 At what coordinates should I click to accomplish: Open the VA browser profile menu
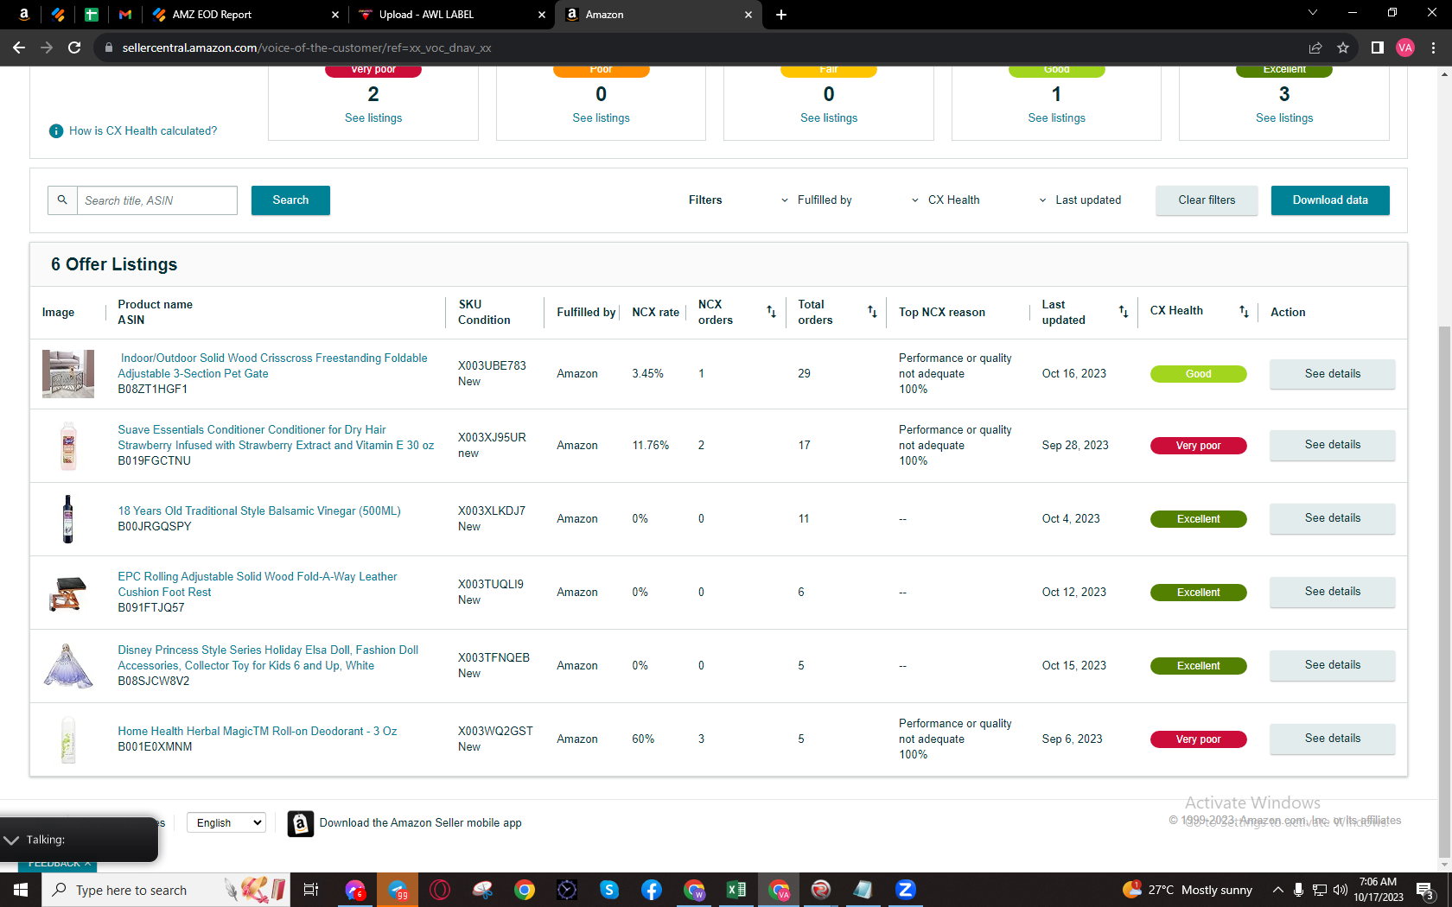click(1405, 48)
